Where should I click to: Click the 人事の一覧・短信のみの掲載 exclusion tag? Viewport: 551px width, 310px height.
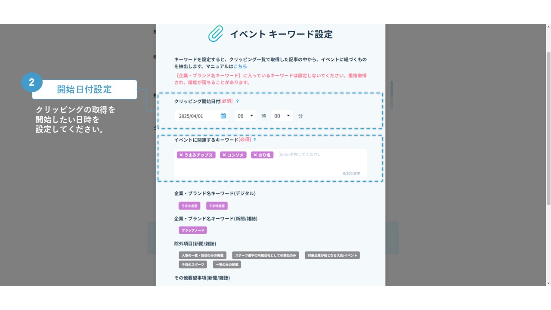(x=202, y=255)
